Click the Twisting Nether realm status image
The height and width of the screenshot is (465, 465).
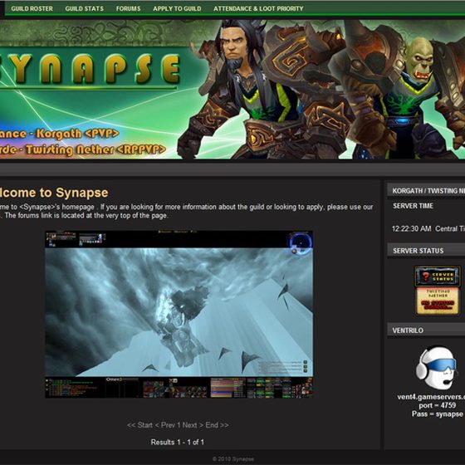tap(438, 301)
